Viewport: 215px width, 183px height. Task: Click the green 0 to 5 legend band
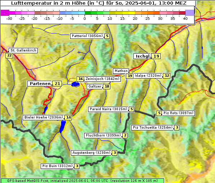click(x=91, y=13)
